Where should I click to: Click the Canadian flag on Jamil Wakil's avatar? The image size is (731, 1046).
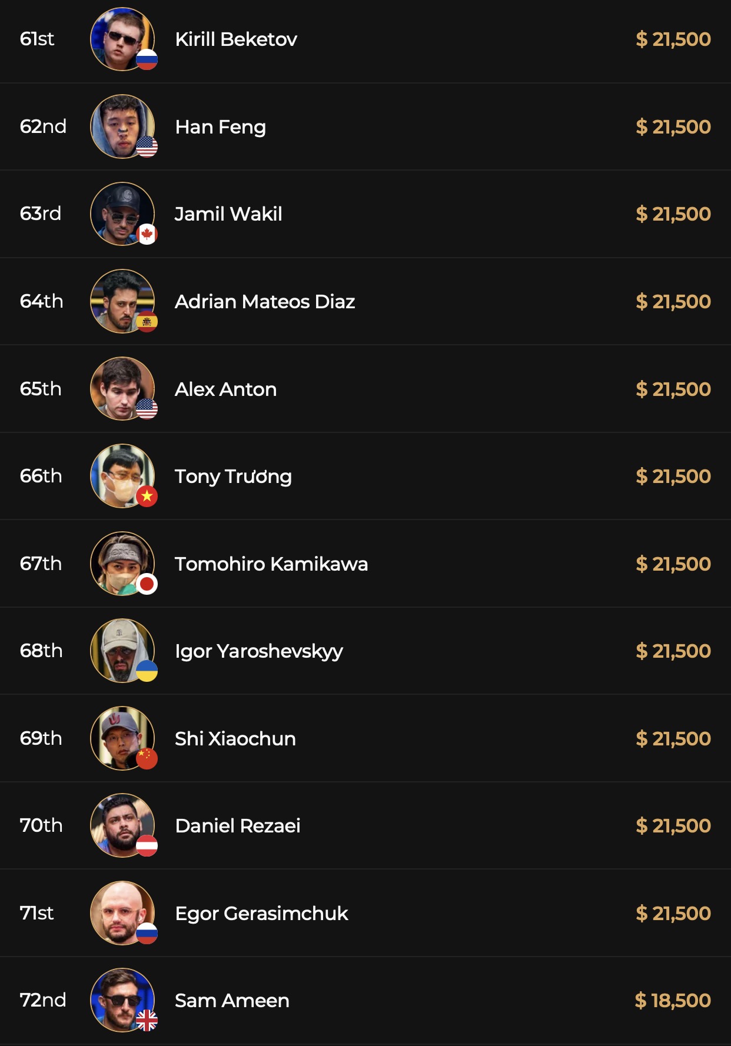tap(147, 234)
